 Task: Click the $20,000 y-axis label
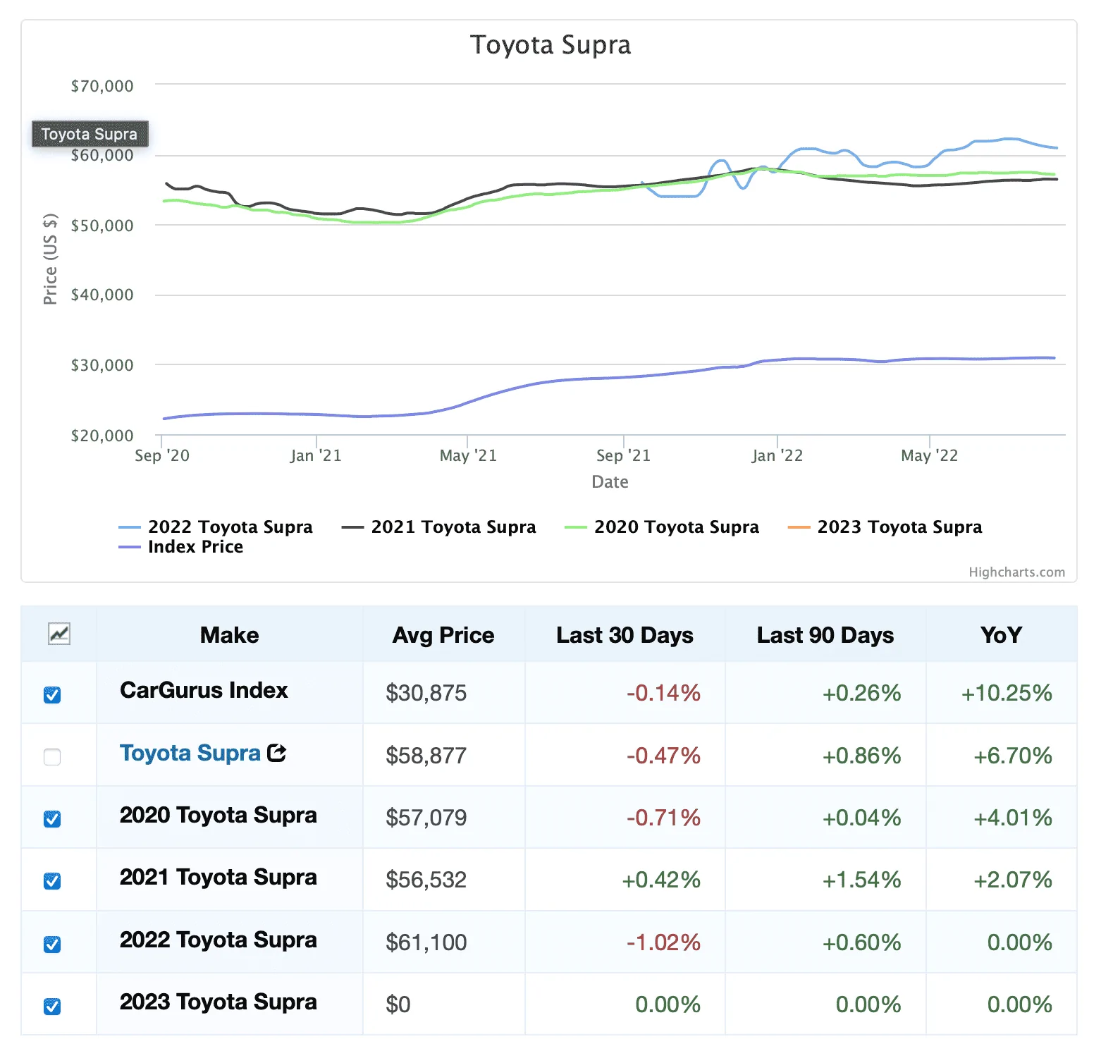point(102,436)
